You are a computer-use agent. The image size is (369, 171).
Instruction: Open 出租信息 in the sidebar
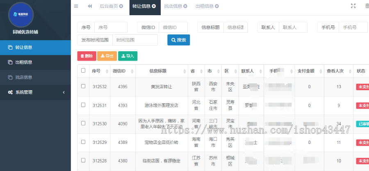35,62
